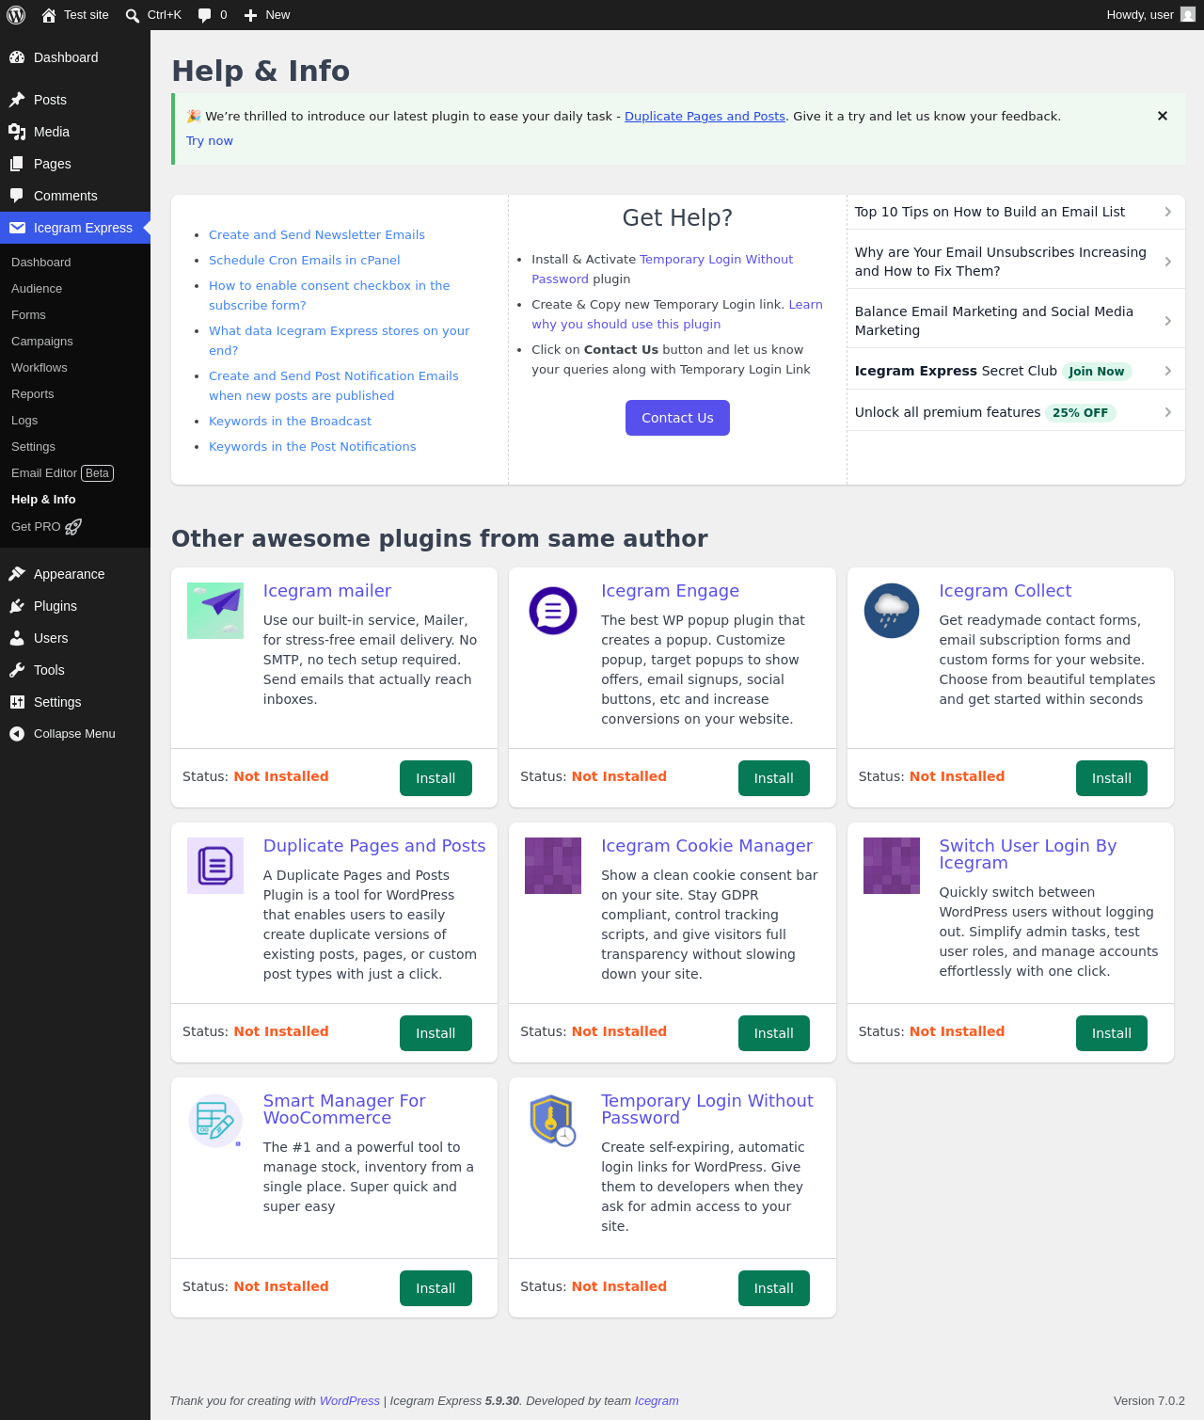
Task: Click the Pages icon in sidebar
Action: 17,164
